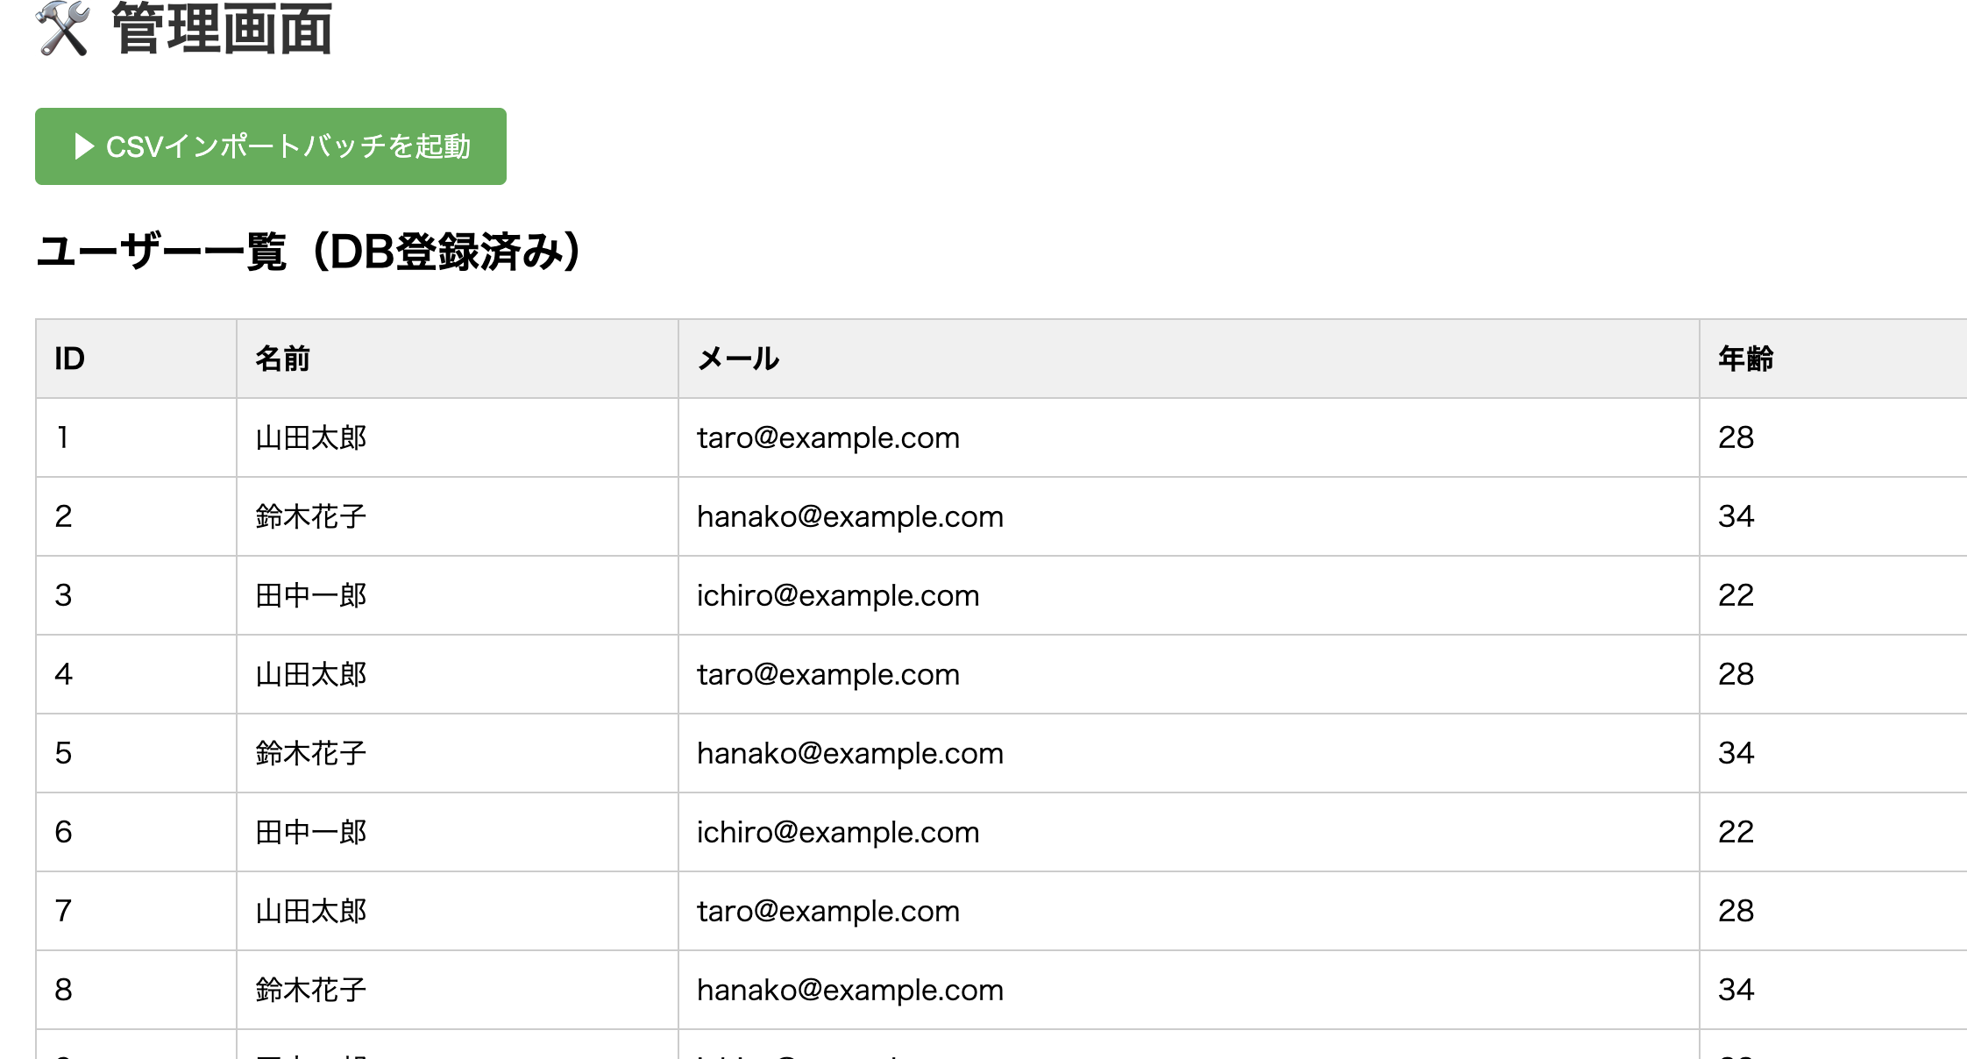
Task: Select name 山田太郎 in row ID 1
Action: pyautogui.click(x=311, y=437)
